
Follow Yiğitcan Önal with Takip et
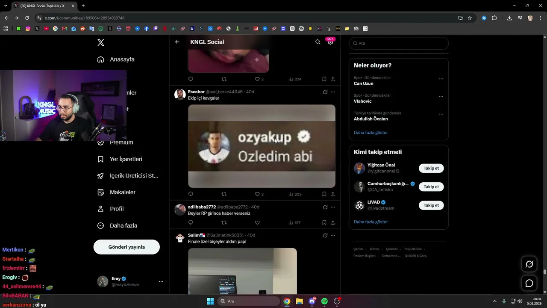(431, 168)
